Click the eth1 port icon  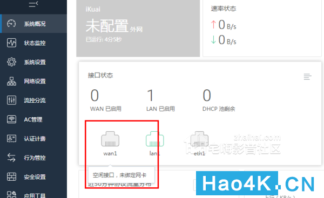[199, 139]
